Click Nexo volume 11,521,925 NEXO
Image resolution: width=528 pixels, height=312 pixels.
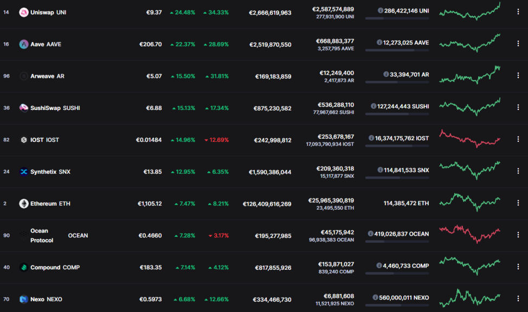[334, 303]
